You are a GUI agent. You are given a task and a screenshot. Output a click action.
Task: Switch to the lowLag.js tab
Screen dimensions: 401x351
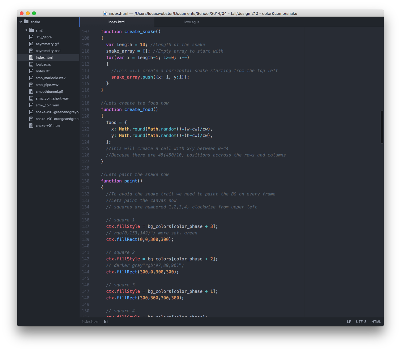point(192,22)
